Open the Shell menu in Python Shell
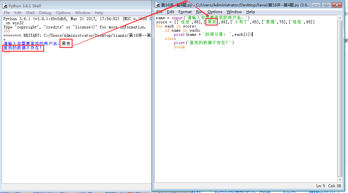This screenshot has width=348, height=193. (30, 13)
